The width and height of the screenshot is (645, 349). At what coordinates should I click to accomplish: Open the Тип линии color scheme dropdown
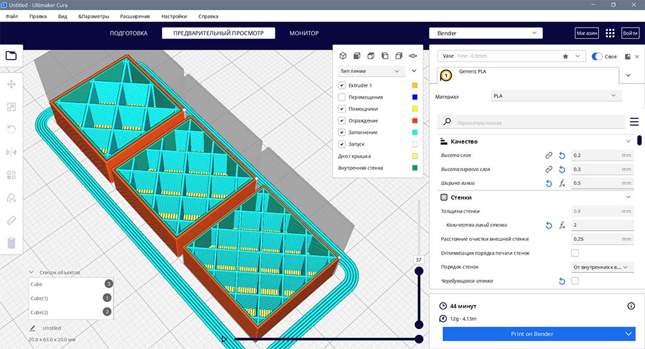pyautogui.click(x=370, y=71)
